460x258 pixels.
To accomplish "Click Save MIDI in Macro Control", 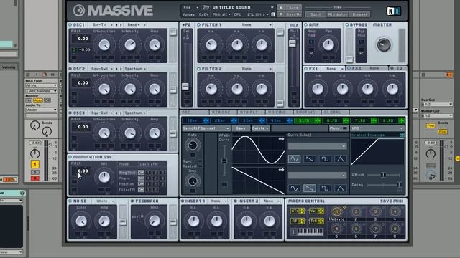I will [x=392, y=201].
